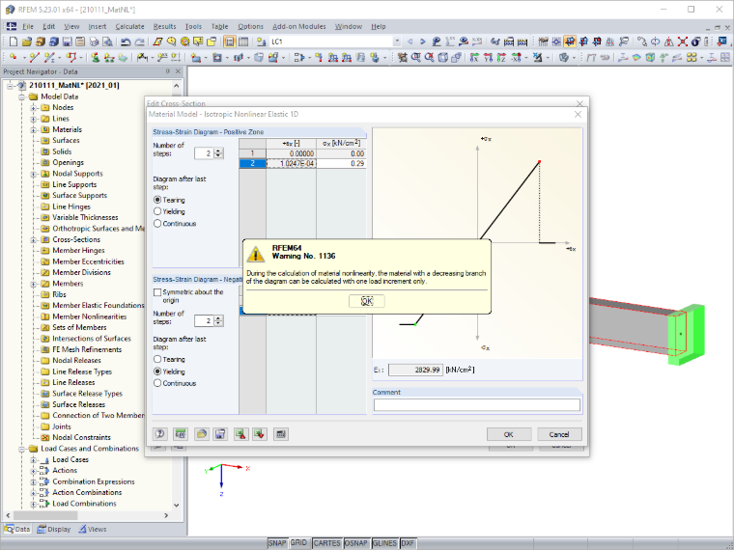Open the LC1 load case dropdown
Image resolution: width=734 pixels, height=550 pixels.
[397, 41]
